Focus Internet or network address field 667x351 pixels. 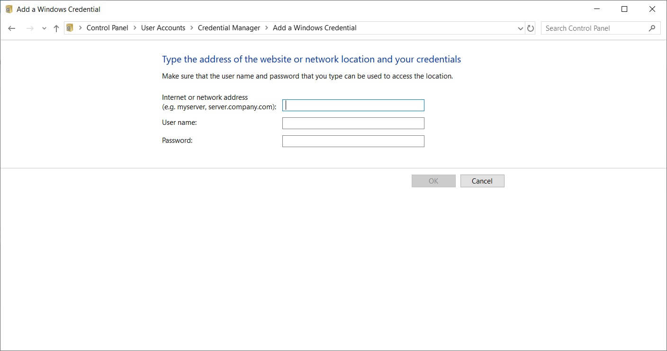[353, 105]
